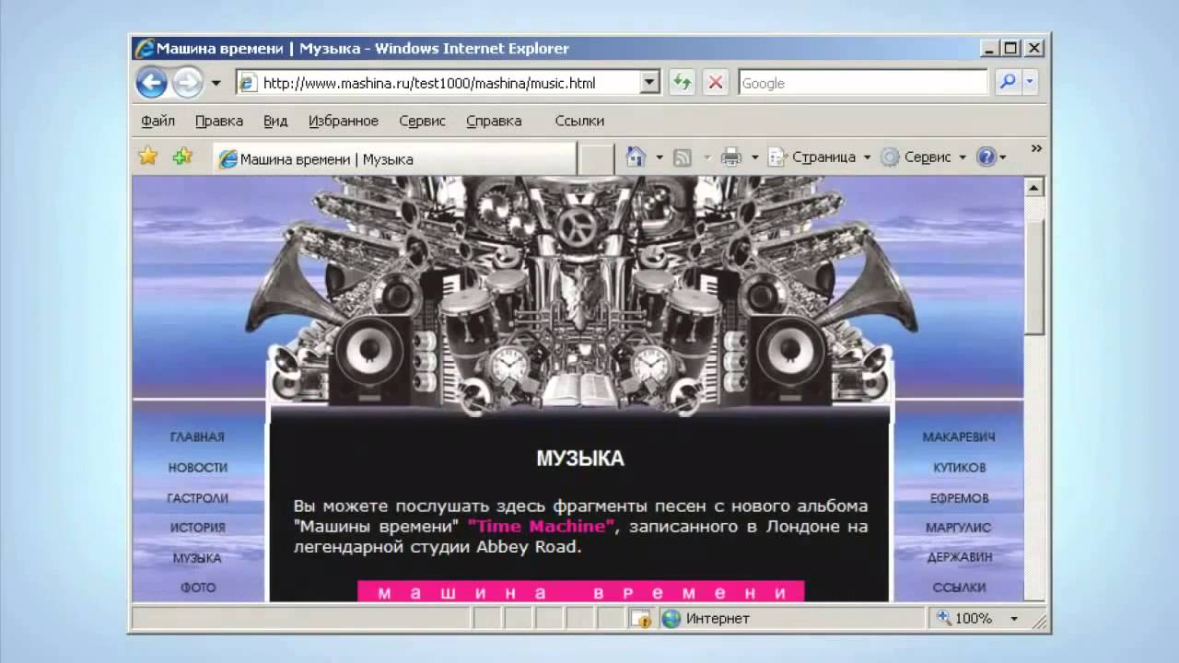Expand the zoom level dropdown arrow
This screenshot has height=663, width=1179.
pyautogui.click(x=1014, y=619)
